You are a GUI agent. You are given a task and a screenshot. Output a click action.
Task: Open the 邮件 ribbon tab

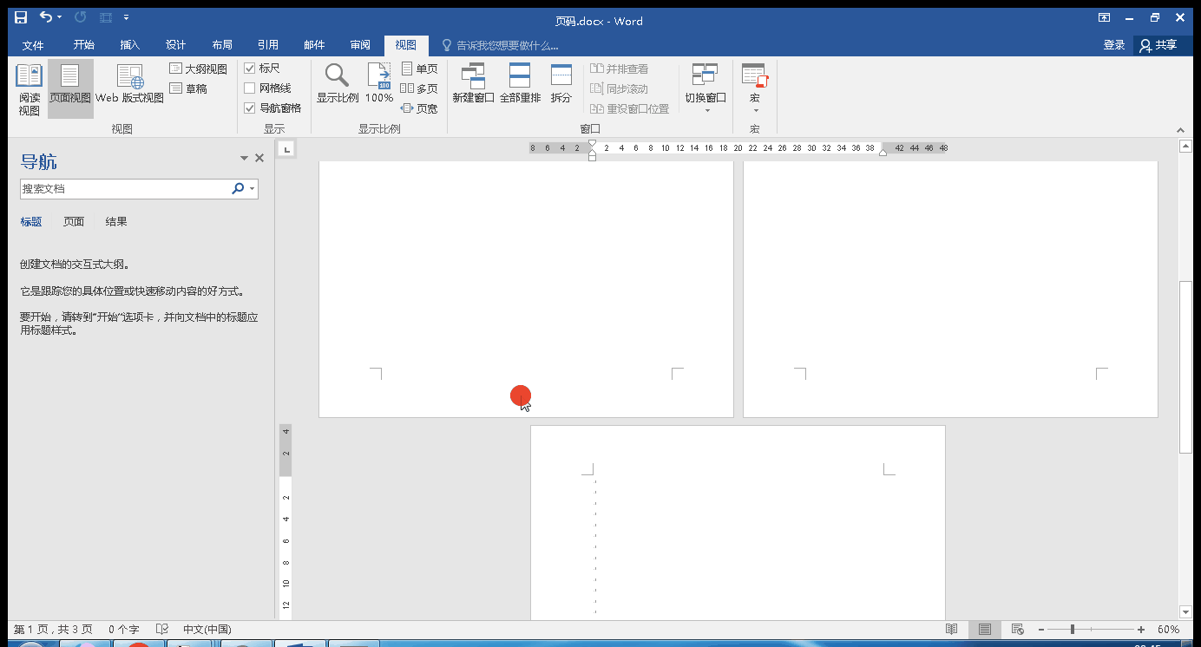(313, 45)
